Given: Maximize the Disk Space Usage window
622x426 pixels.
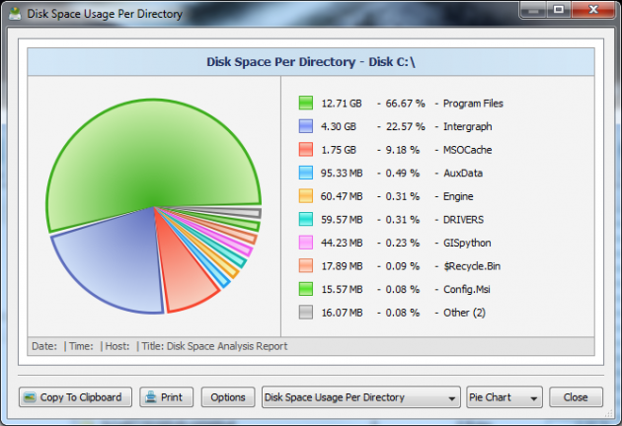Looking at the screenshot, I should pos(559,10).
